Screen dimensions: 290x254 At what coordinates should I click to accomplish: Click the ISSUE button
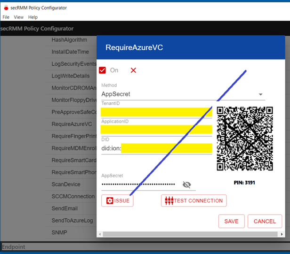(x=117, y=200)
